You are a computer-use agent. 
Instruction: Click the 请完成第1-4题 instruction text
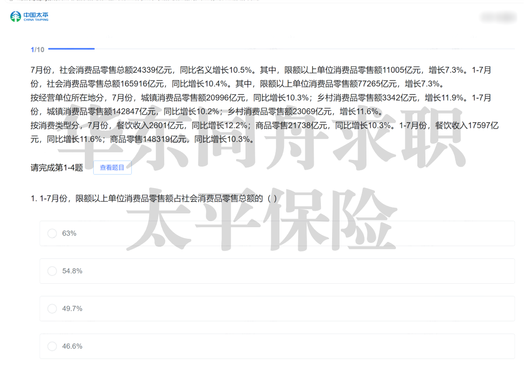[x=57, y=168]
